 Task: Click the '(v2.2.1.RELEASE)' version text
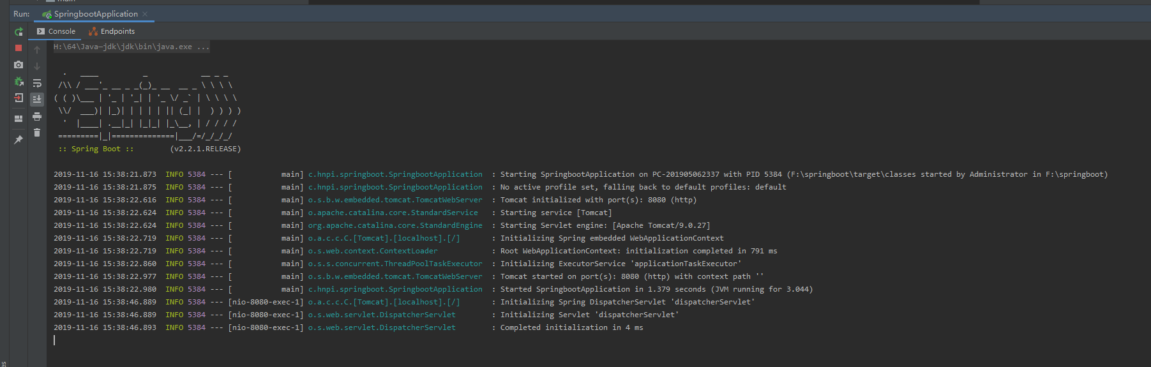[206, 149]
